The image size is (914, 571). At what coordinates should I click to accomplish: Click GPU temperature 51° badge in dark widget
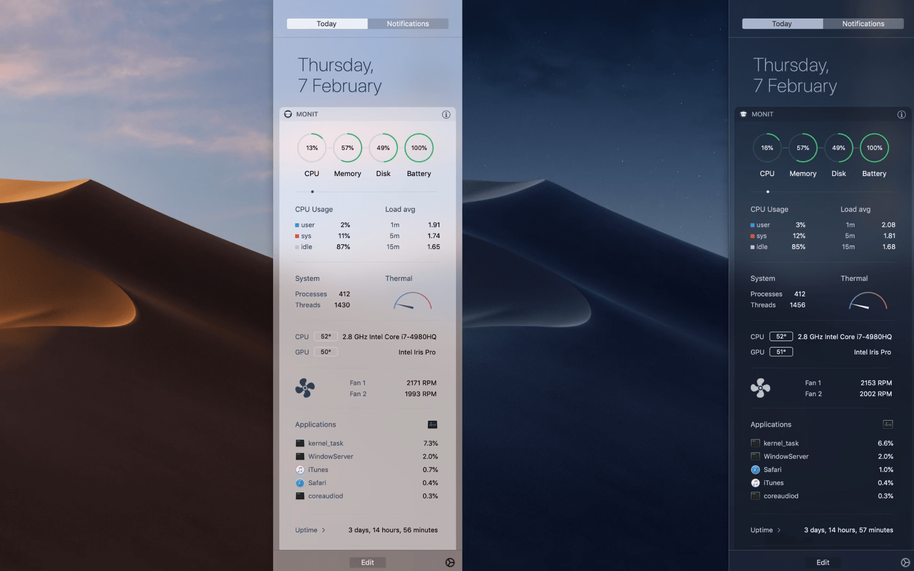click(x=781, y=352)
